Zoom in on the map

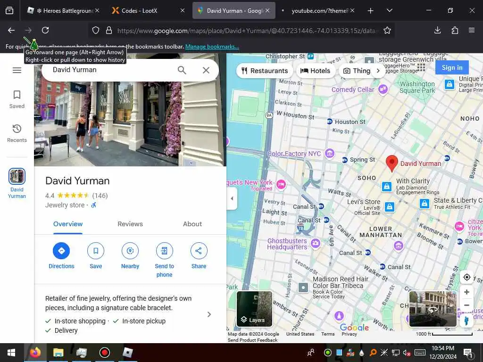click(466, 292)
